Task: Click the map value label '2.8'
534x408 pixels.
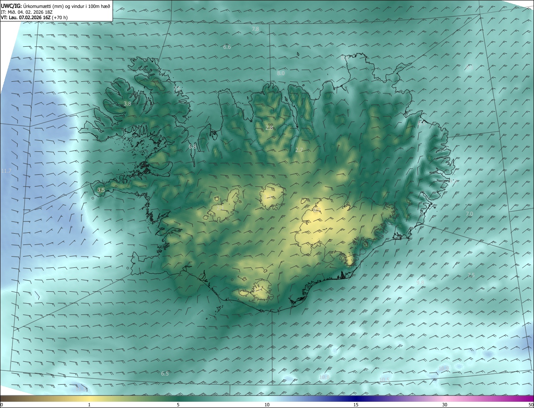Action: [x=269, y=128]
